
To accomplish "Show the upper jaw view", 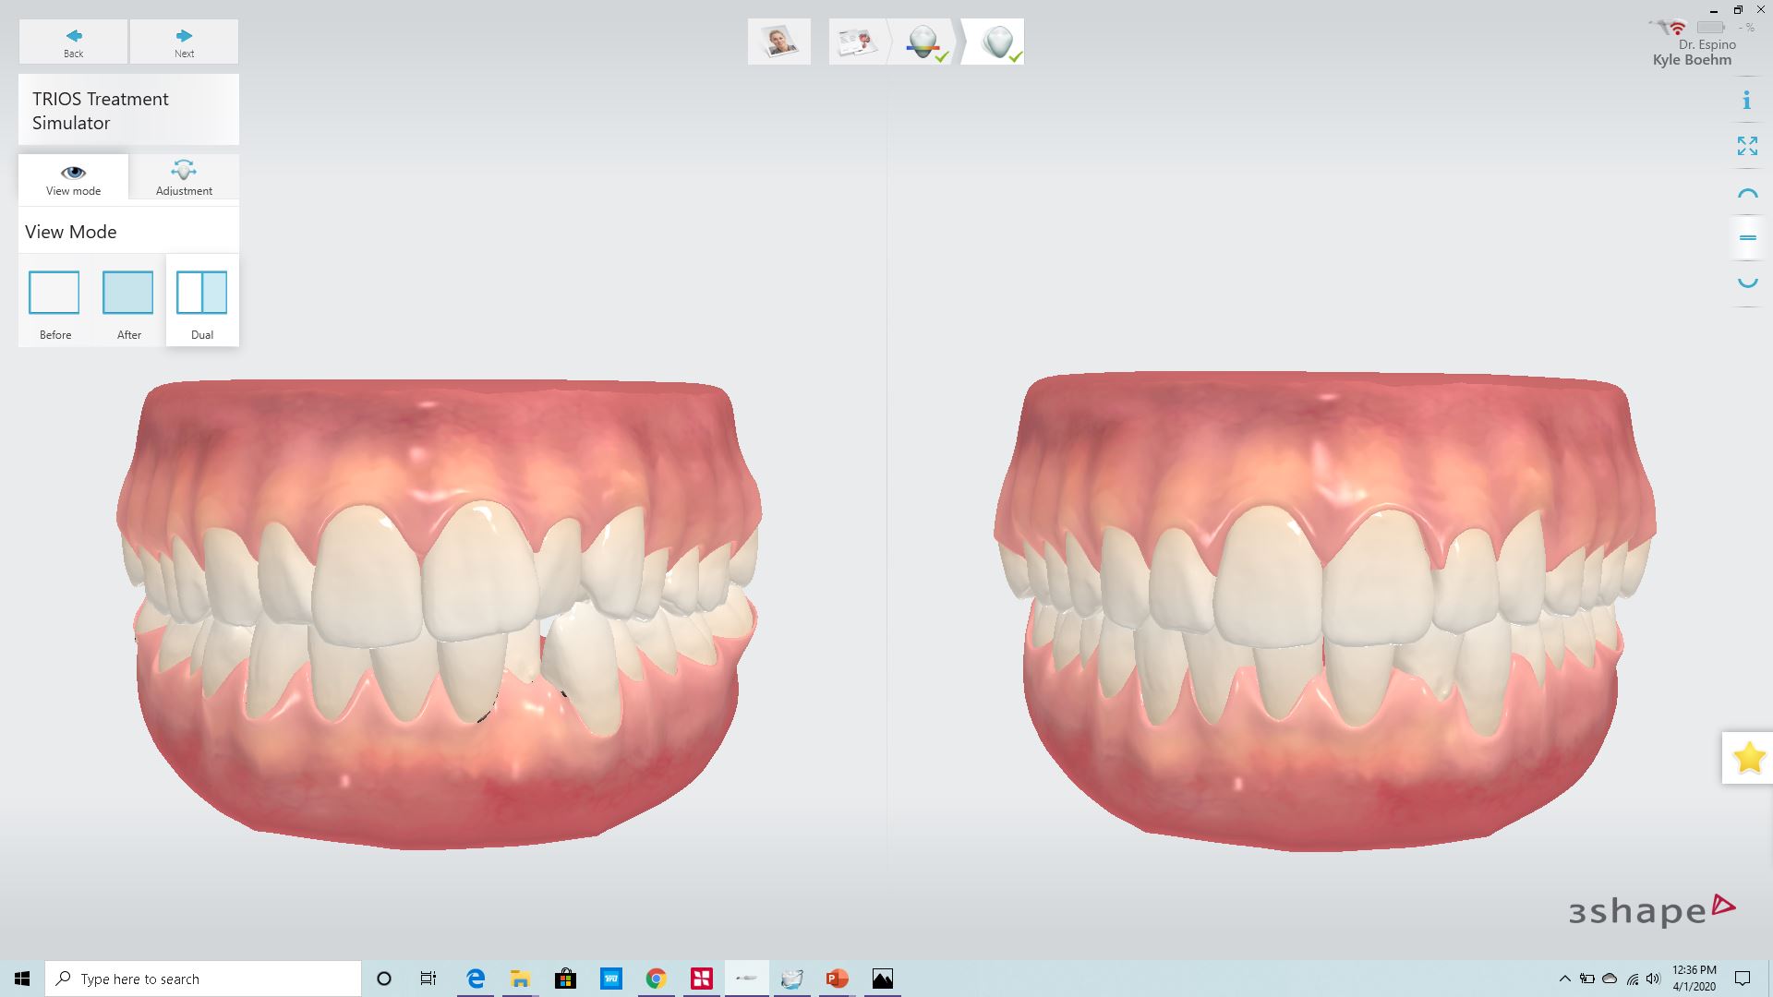I will click(1747, 192).
